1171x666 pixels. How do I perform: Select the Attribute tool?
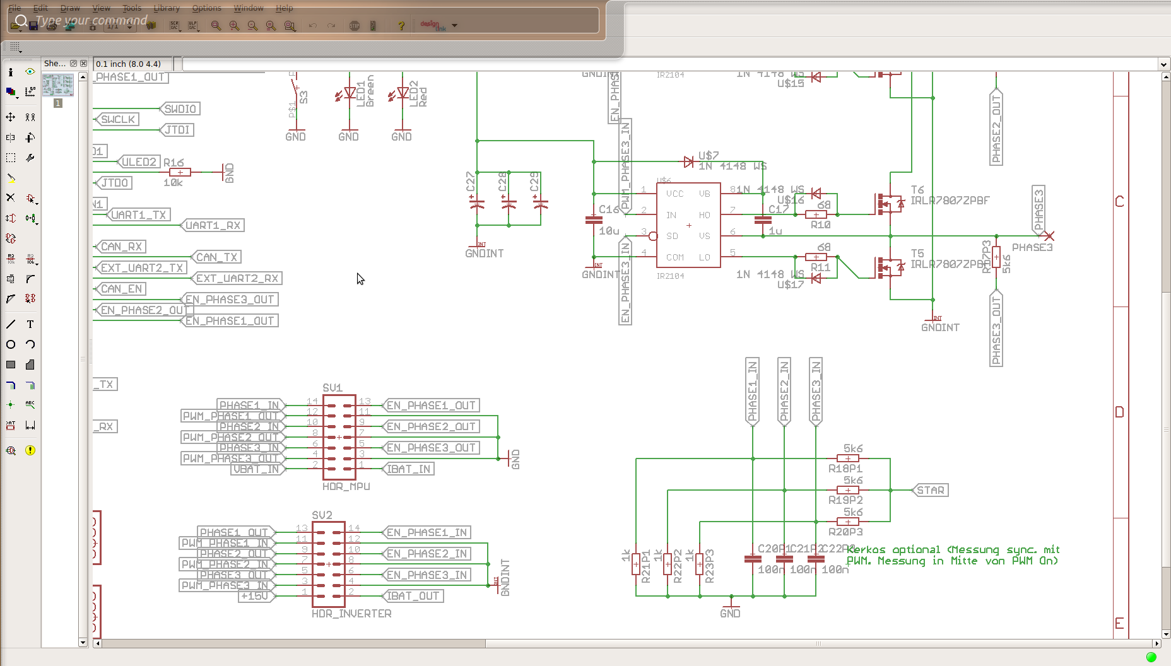[11, 425]
